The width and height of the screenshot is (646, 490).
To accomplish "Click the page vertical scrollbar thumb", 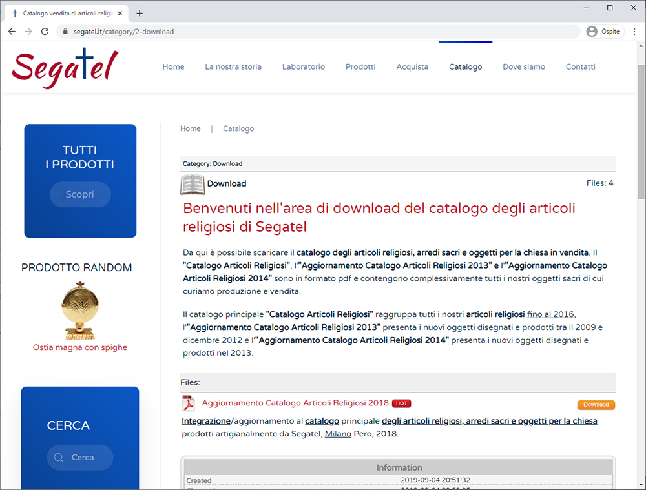I will (x=641, y=132).
